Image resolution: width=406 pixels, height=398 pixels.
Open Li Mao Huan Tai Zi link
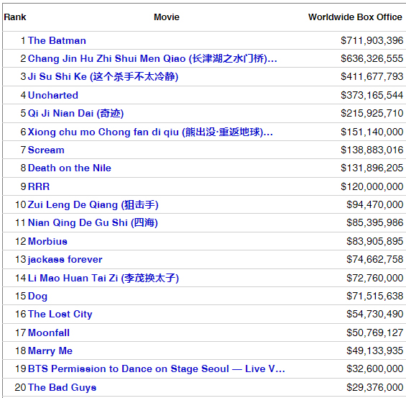tap(103, 278)
